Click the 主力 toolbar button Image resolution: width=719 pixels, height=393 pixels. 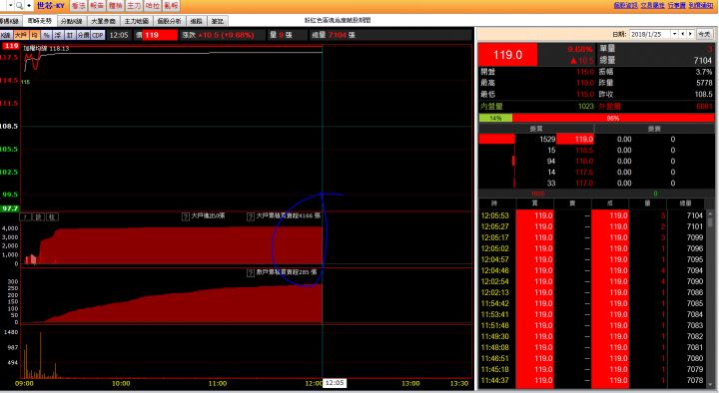[134, 6]
